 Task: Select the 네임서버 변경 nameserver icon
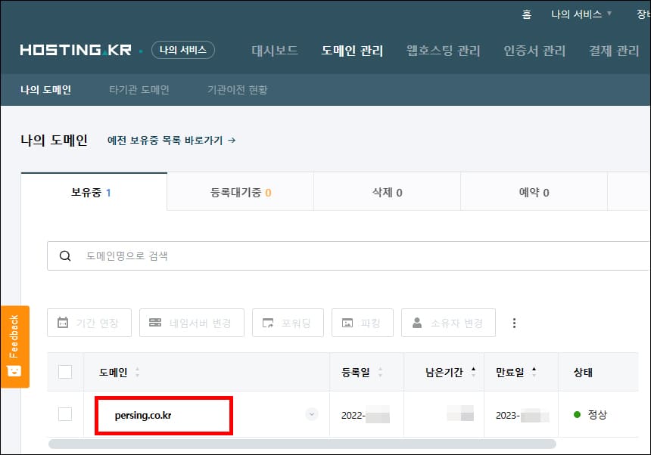tap(154, 323)
